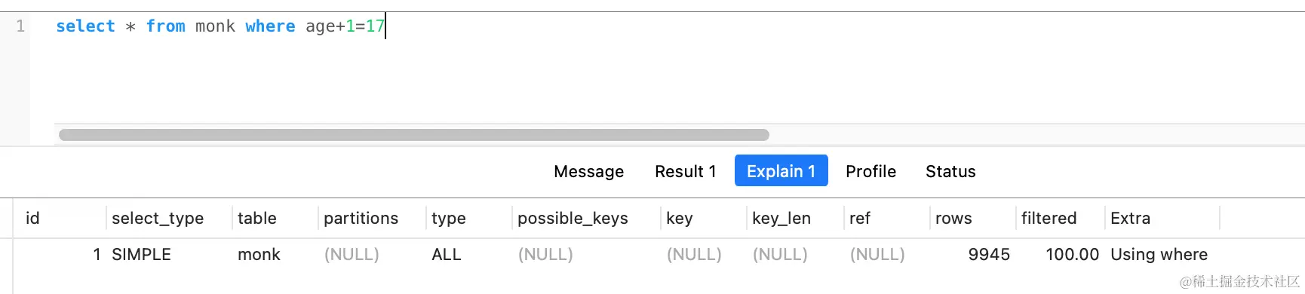Select the SIMPLE cell in the result row
This screenshot has width=1305, height=294.
tap(141, 255)
